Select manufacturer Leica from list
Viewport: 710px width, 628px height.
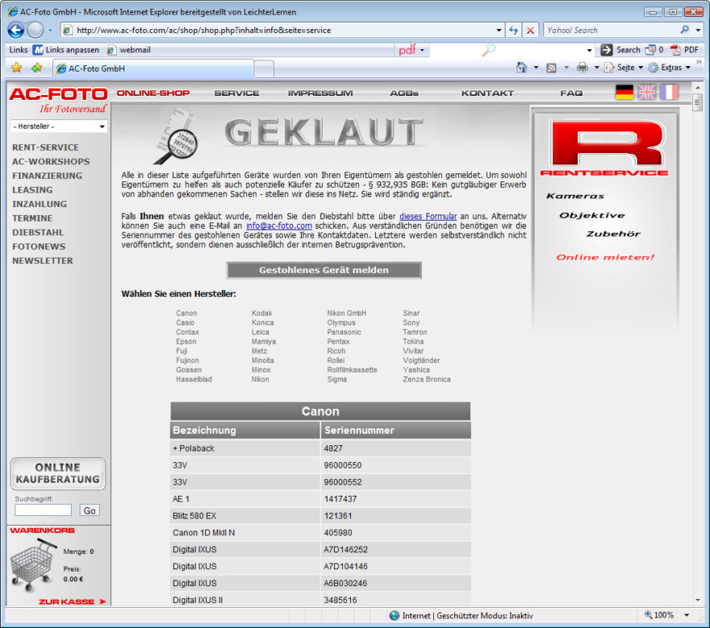[261, 332]
